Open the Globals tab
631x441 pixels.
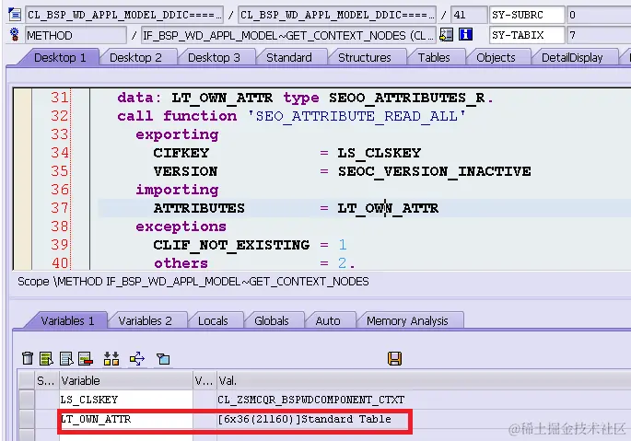272,320
